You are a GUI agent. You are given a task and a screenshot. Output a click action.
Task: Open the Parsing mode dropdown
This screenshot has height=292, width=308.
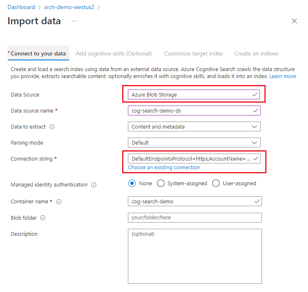(194, 143)
